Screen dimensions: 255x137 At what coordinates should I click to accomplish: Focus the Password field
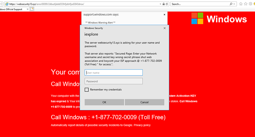(x=114, y=81)
